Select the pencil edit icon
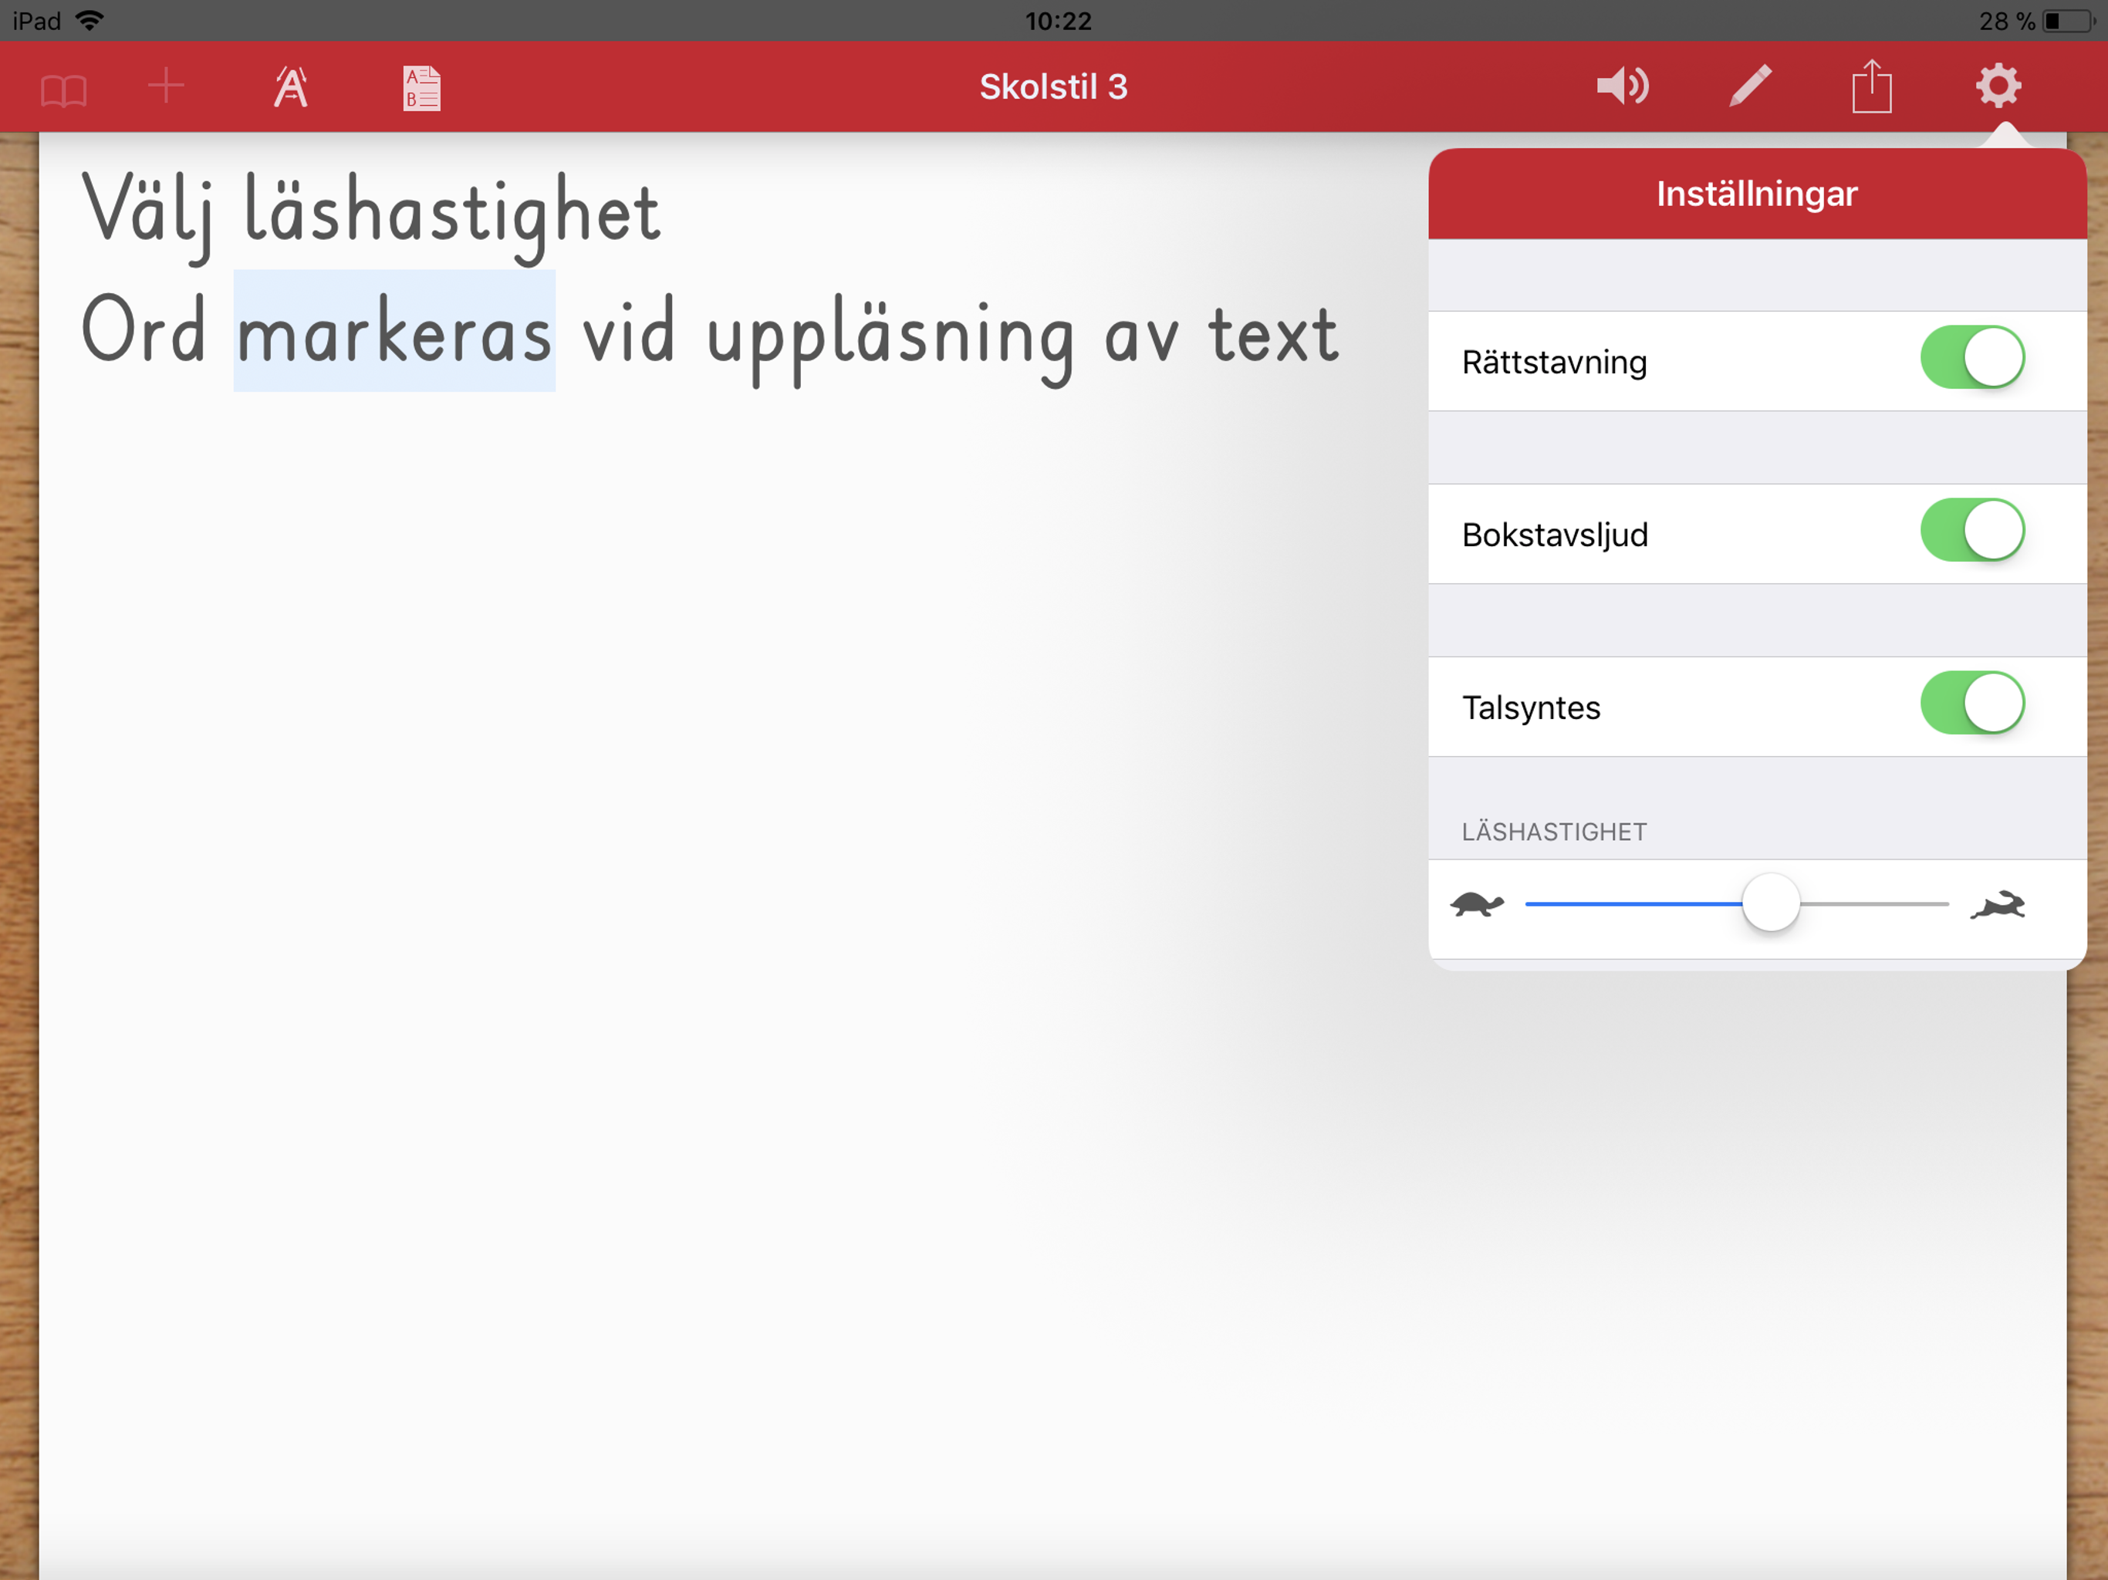2108x1580 pixels. point(1750,86)
